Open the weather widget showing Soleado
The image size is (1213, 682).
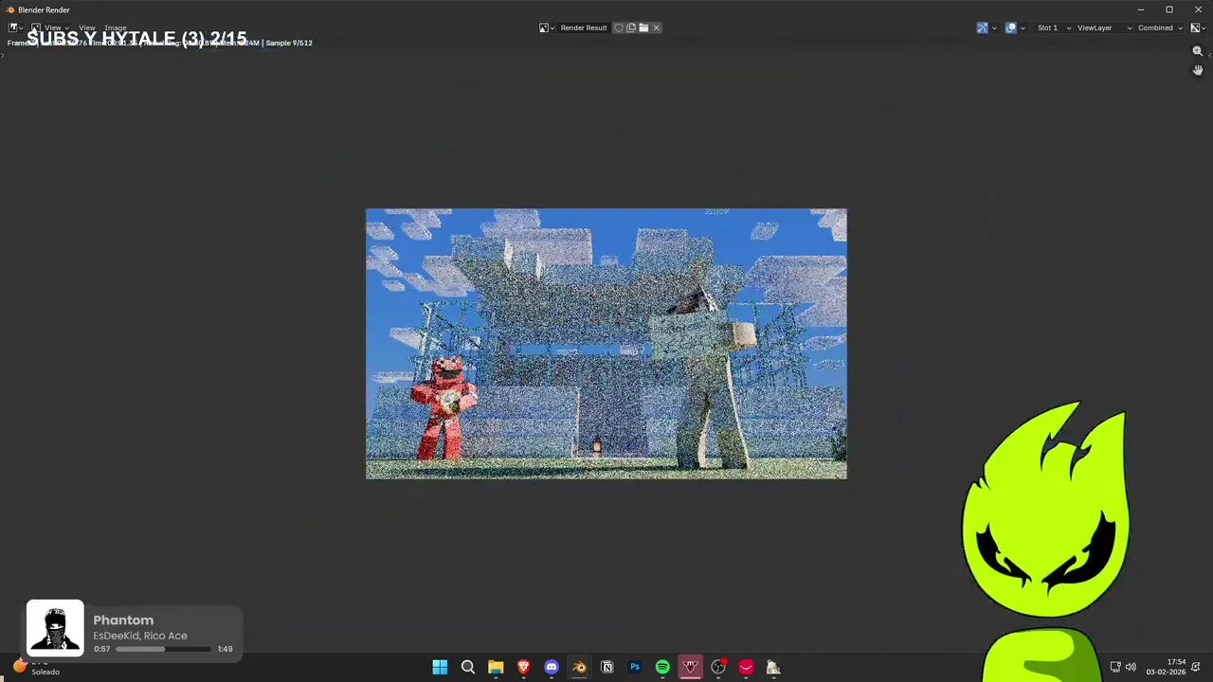click(x=36, y=667)
